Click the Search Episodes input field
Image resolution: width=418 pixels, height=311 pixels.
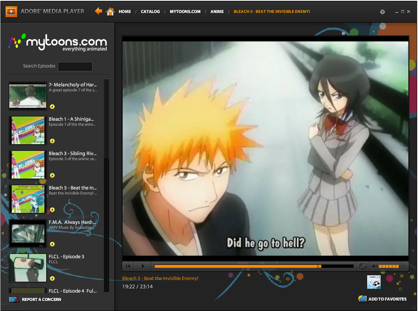(75, 67)
